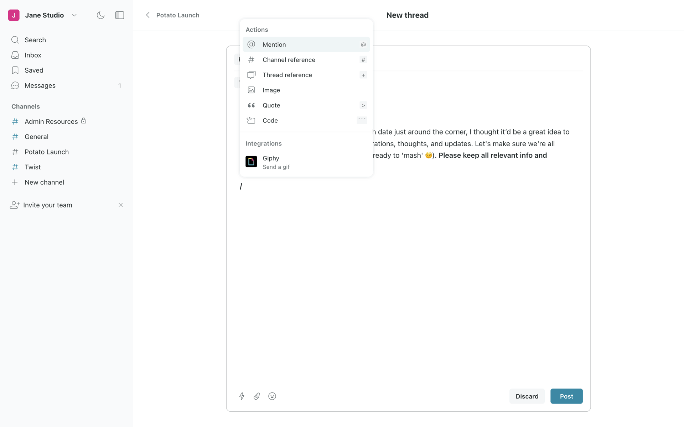The width and height of the screenshot is (684, 427).
Task: Open the Admin Resources channel
Action: (x=66, y=122)
